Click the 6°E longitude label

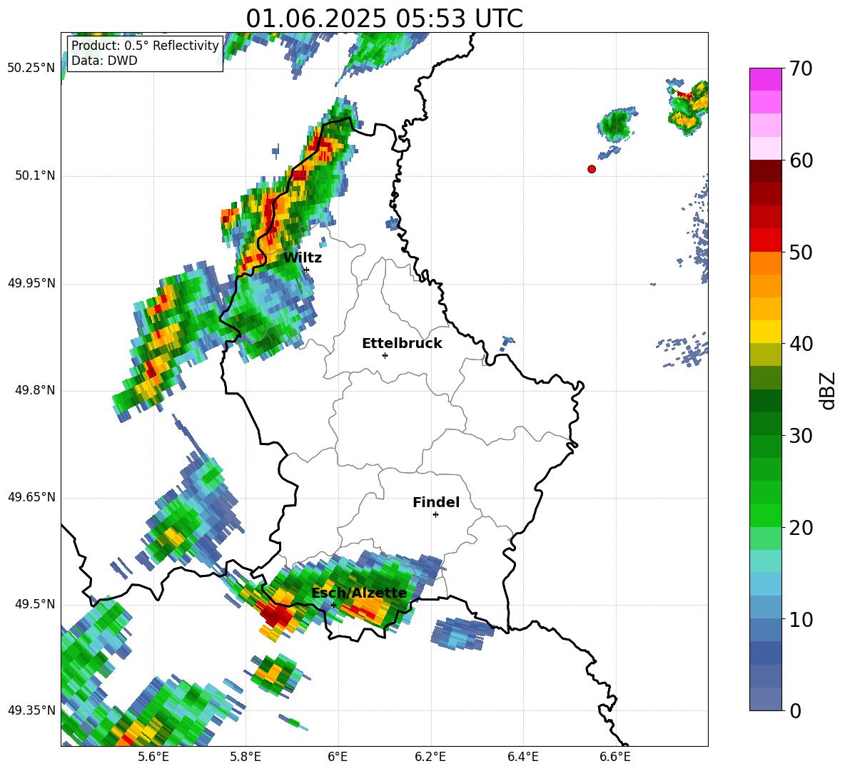pyautogui.click(x=338, y=757)
